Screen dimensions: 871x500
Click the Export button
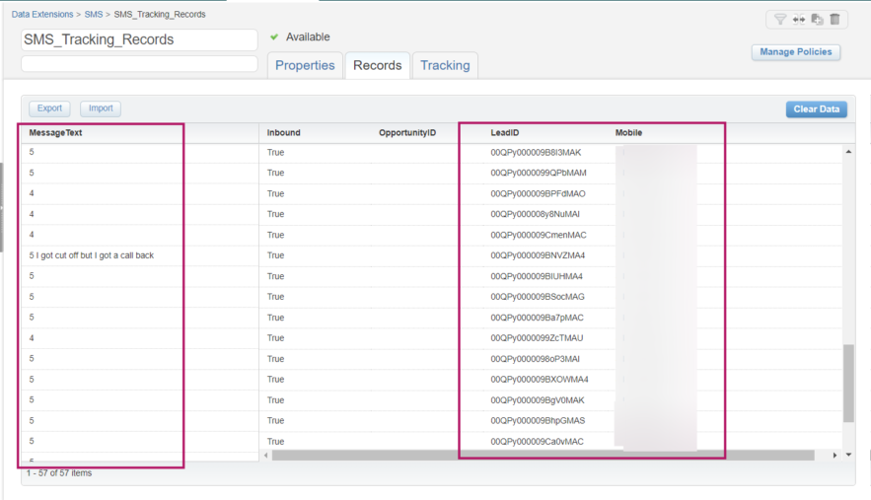point(49,108)
